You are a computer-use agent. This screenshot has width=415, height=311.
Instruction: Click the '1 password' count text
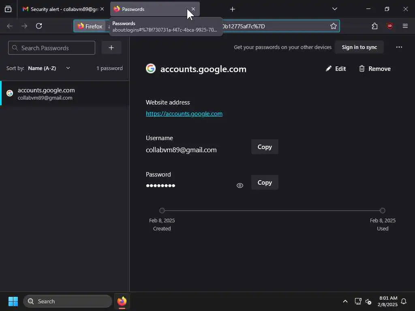tap(109, 68)
